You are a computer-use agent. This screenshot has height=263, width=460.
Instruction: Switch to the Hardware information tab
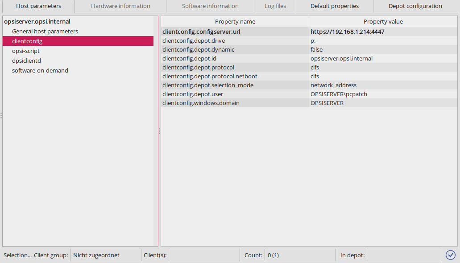120,6
